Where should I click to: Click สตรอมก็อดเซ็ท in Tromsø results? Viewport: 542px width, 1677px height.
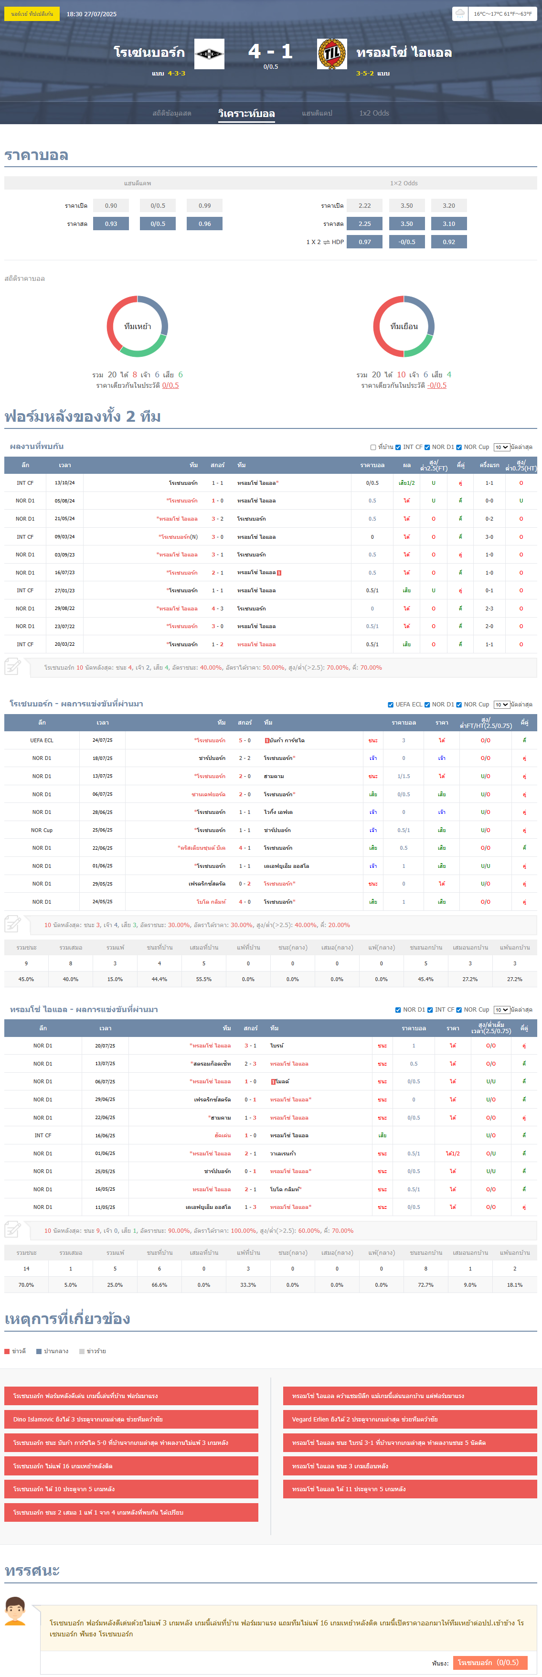(212, 1064)
